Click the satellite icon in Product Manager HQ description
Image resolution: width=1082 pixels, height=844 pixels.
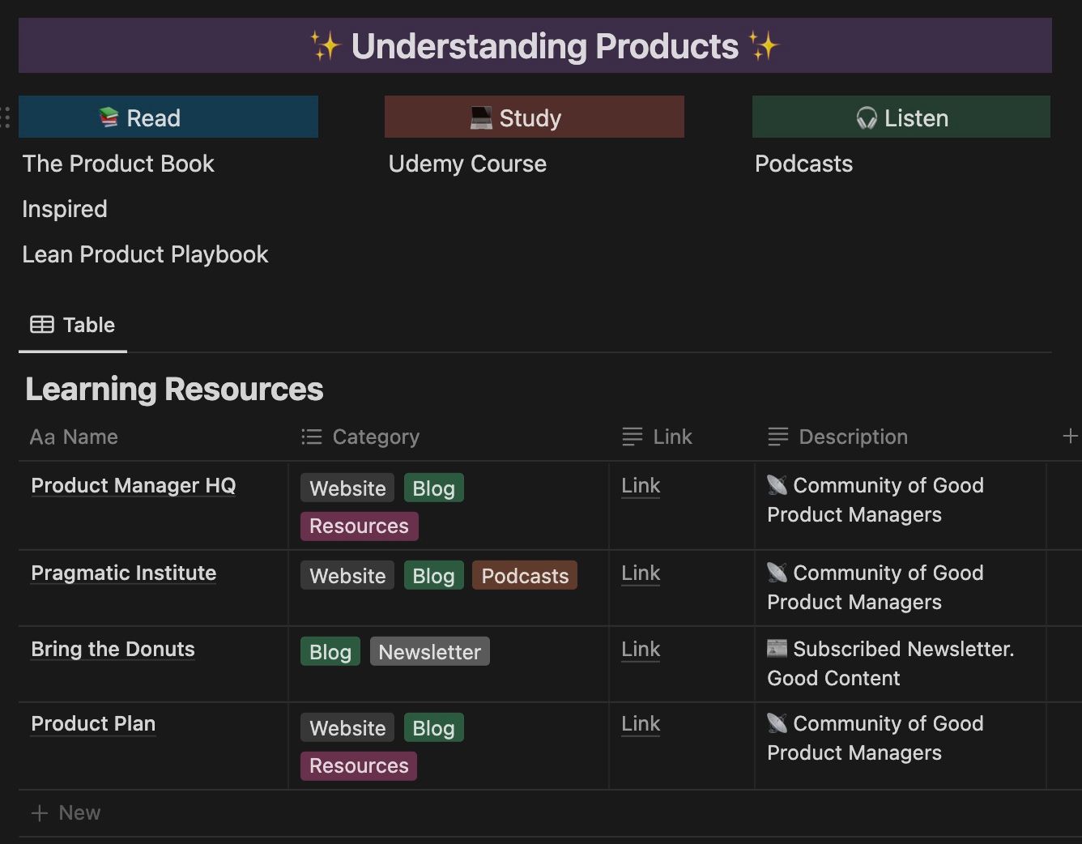coord(777,485)
